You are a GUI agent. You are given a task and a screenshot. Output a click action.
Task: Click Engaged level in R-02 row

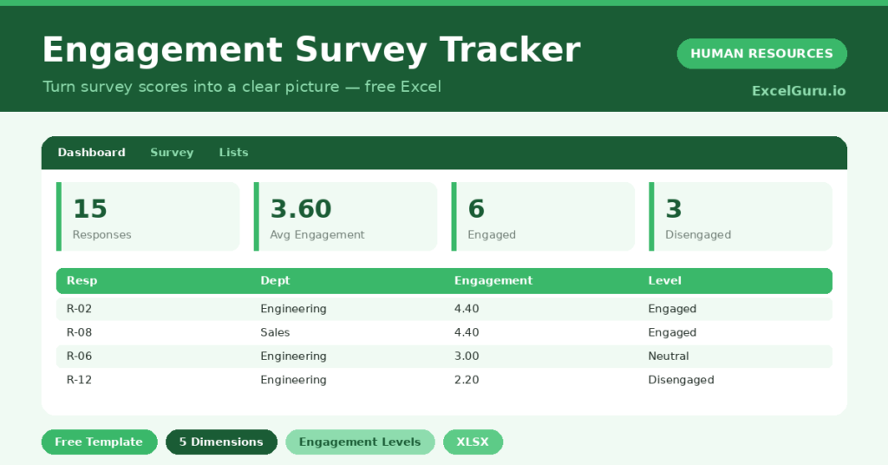(672, 309)
